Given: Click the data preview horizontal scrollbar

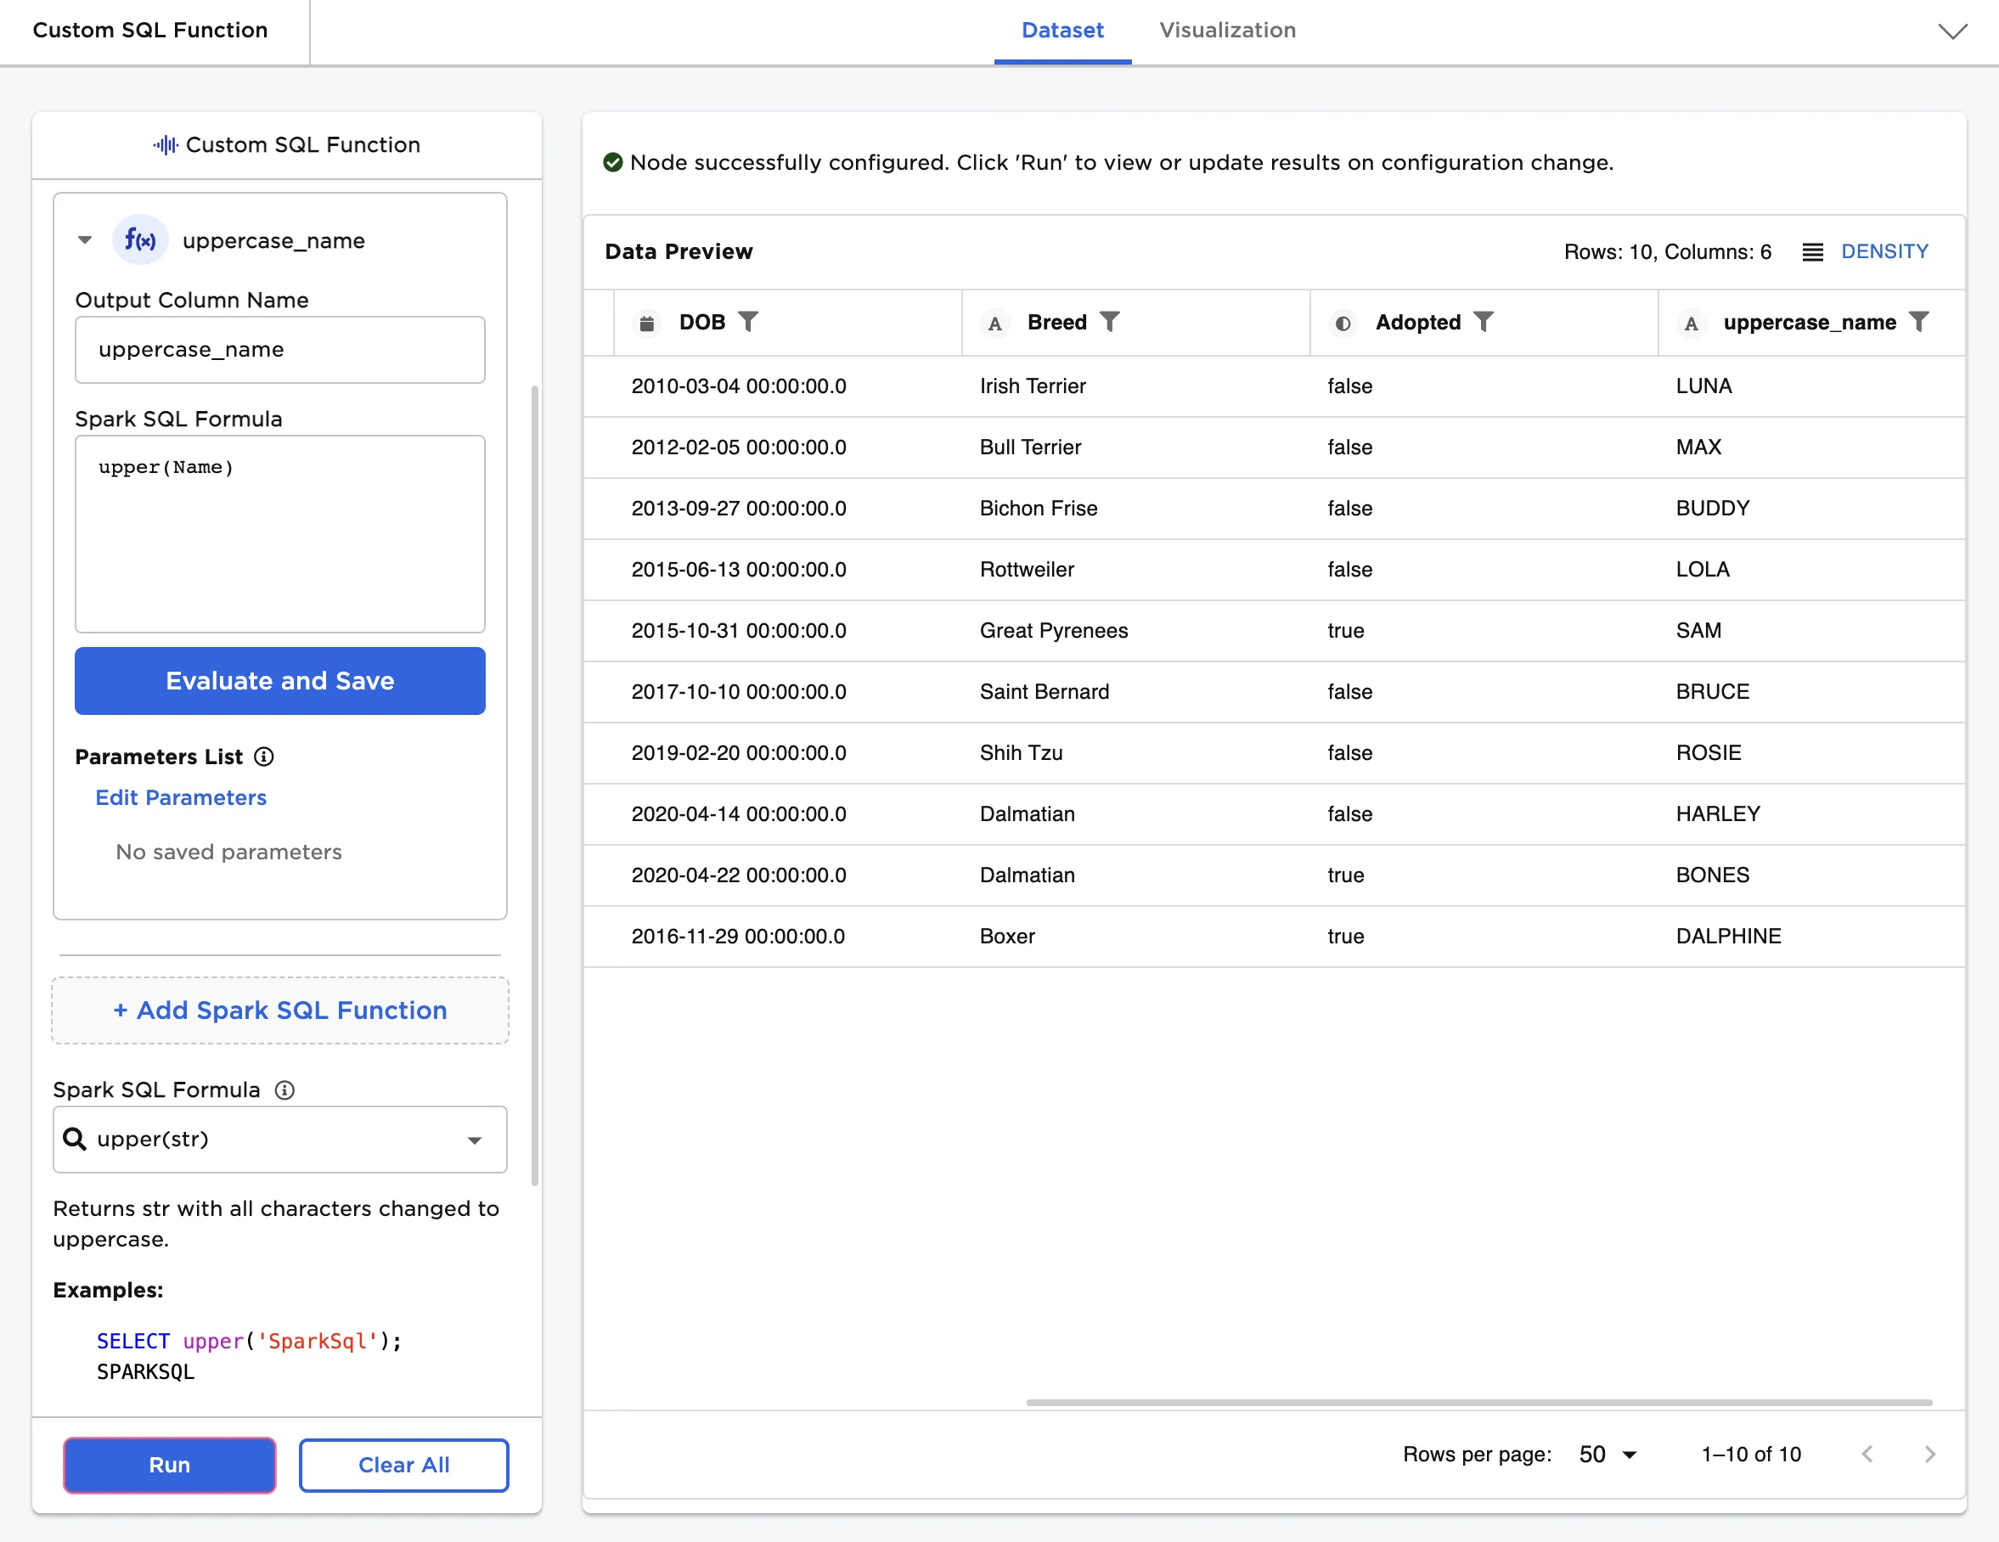Looking at the screenshot, I should point(1479,1402).
